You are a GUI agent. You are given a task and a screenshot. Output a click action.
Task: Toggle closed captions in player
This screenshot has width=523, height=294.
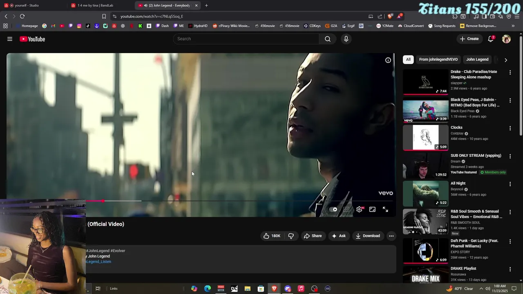coord(346,209)
